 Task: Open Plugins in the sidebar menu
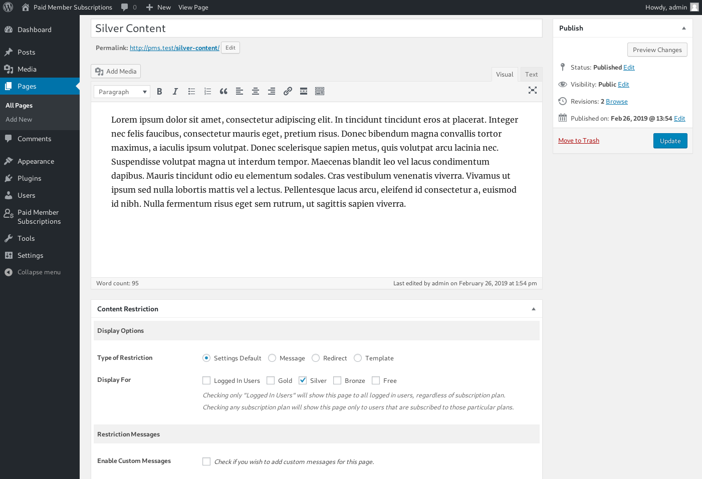click(x=30, y=179)
